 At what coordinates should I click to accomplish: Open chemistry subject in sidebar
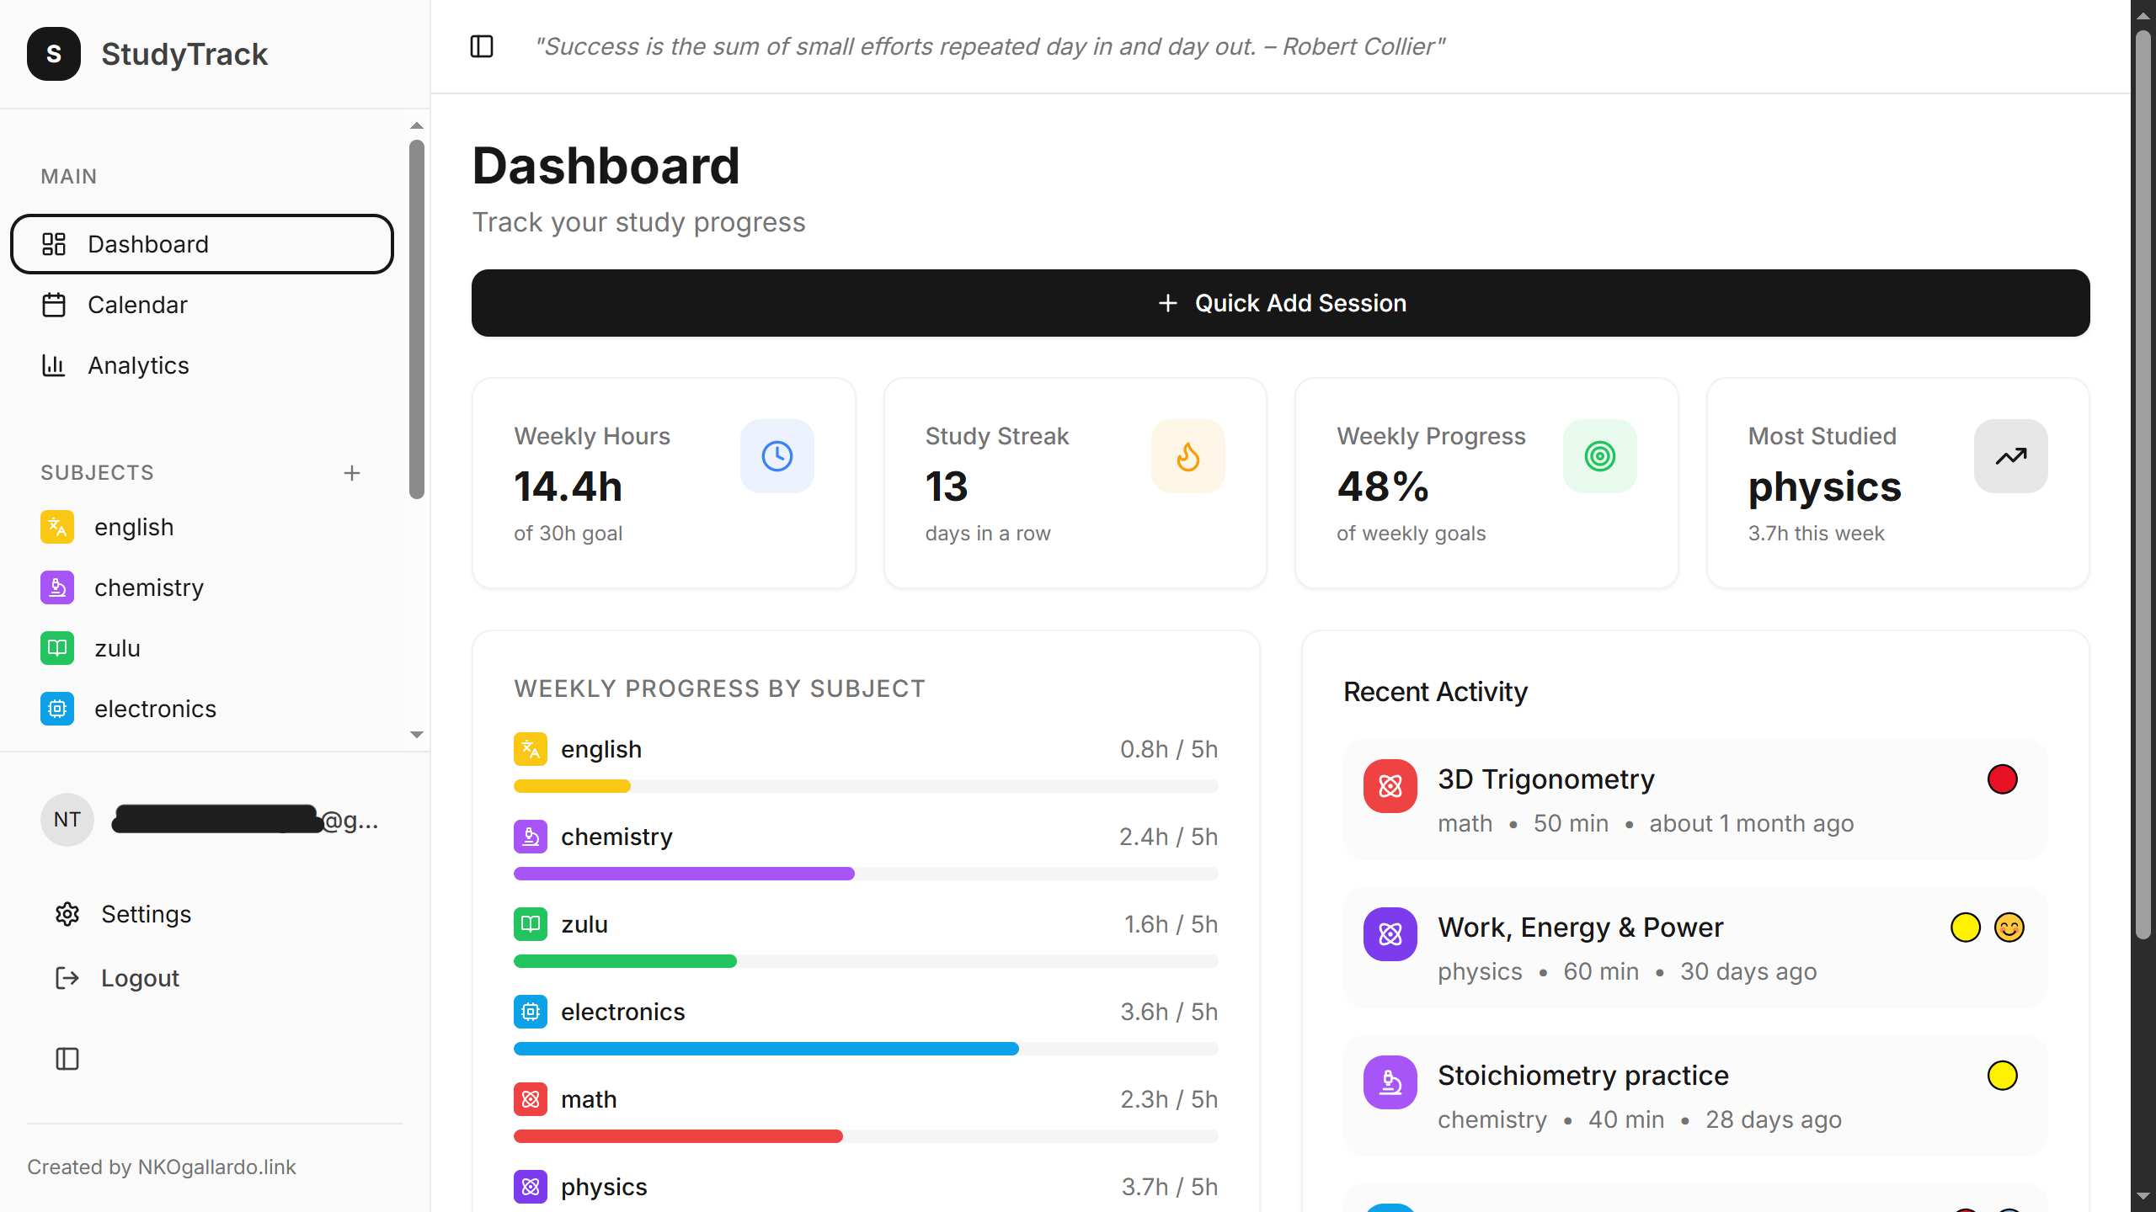(202, 587)
